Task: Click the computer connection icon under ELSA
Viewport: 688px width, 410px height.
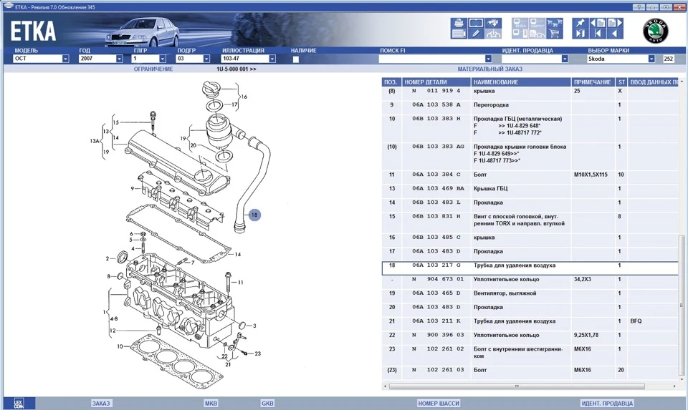Action: (x=520, y=34)
